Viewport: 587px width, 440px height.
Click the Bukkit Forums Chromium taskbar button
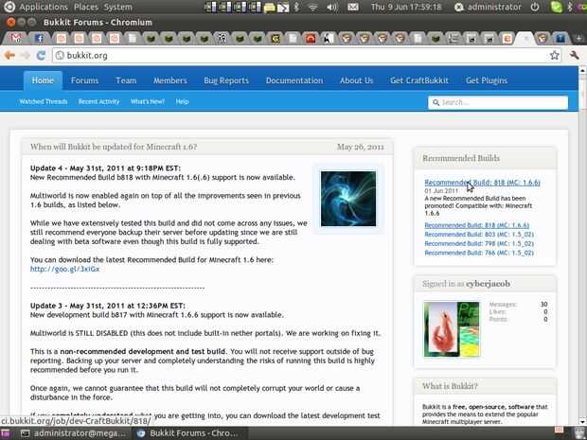pos(187,433)
